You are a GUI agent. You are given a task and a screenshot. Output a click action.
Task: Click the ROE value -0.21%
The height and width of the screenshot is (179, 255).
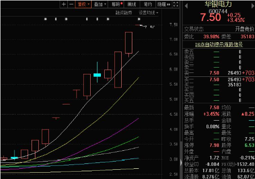(x=247, y=158)
